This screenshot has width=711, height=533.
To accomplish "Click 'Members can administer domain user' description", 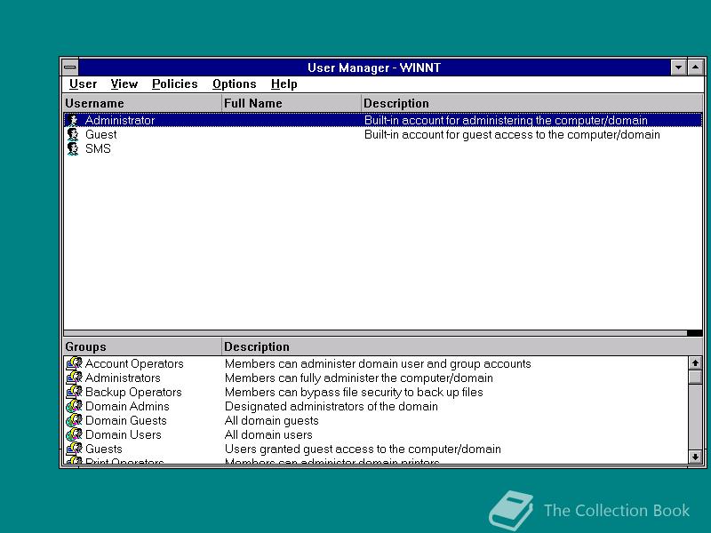I will 378,363.
